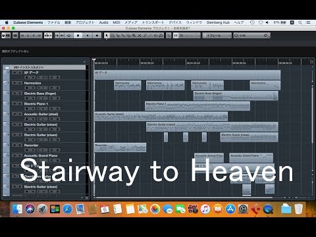This screenshot has width=316, height=237.
Task: Record-enable the Harmonica track
Action: click(27, 88)
